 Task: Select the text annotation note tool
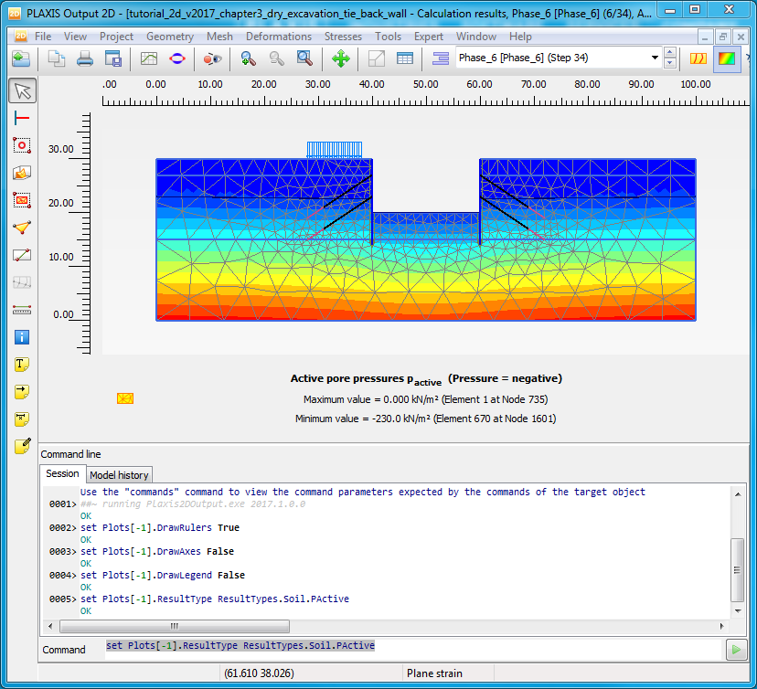pyautogui.click(x=23, y=365)
